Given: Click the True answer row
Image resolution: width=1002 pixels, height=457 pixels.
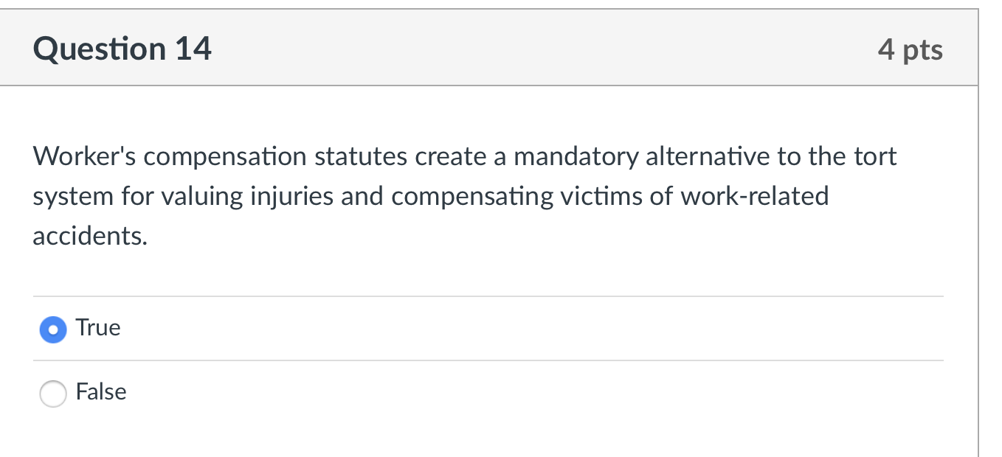Looking at the screenshot, I should [x=295, y=329].
